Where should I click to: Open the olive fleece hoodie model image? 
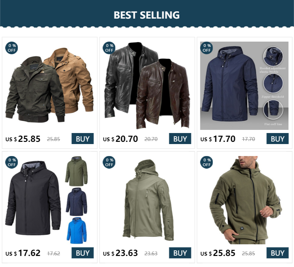(x=245, y=200)
